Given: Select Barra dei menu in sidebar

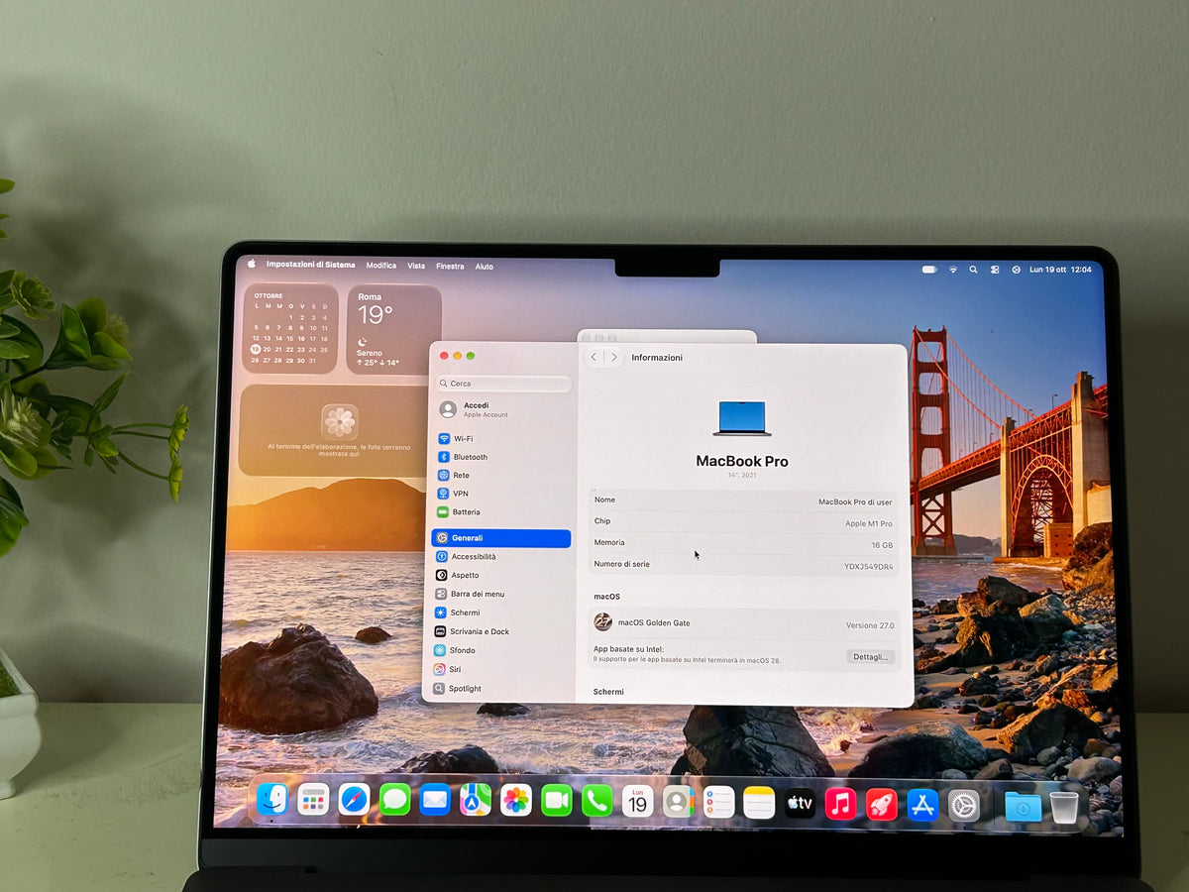Looking at the screenshot, I should coord(501,594).
